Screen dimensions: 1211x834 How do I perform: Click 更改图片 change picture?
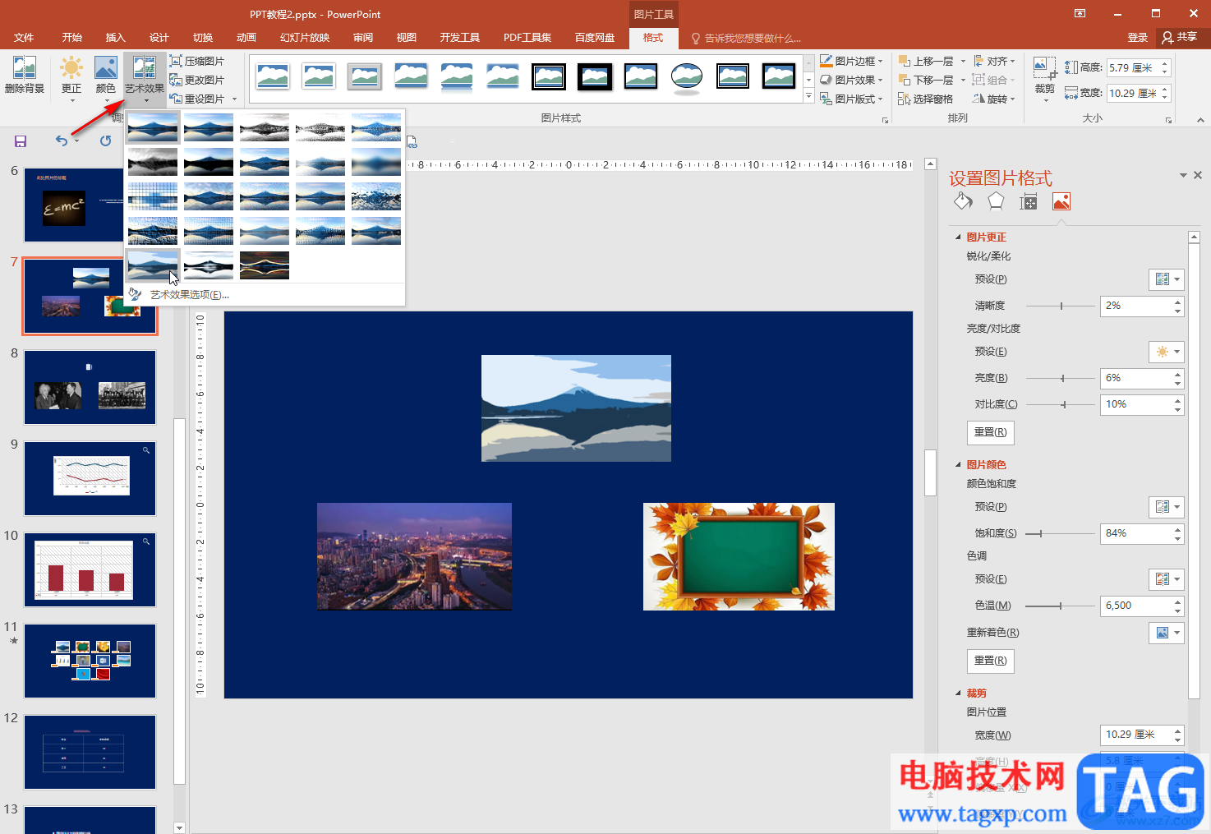(x=197, y=80)
